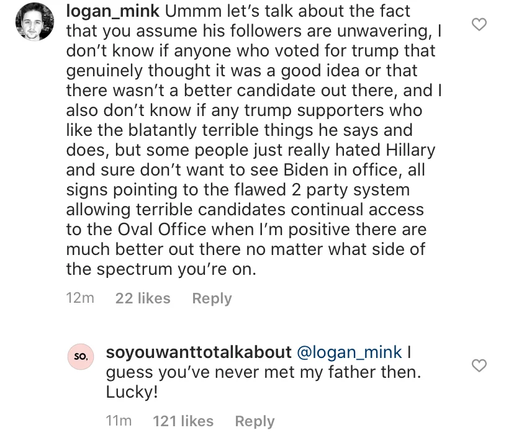
Task: Open the logan_mink username at the start of the comment
Action: pyautogui.click(x=113, y=11)
